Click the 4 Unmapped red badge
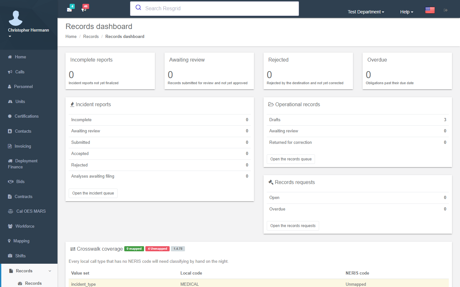460x287 pixels. click(157, 249)
